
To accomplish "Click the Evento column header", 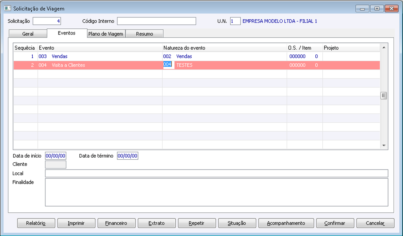I will point(100,48).
